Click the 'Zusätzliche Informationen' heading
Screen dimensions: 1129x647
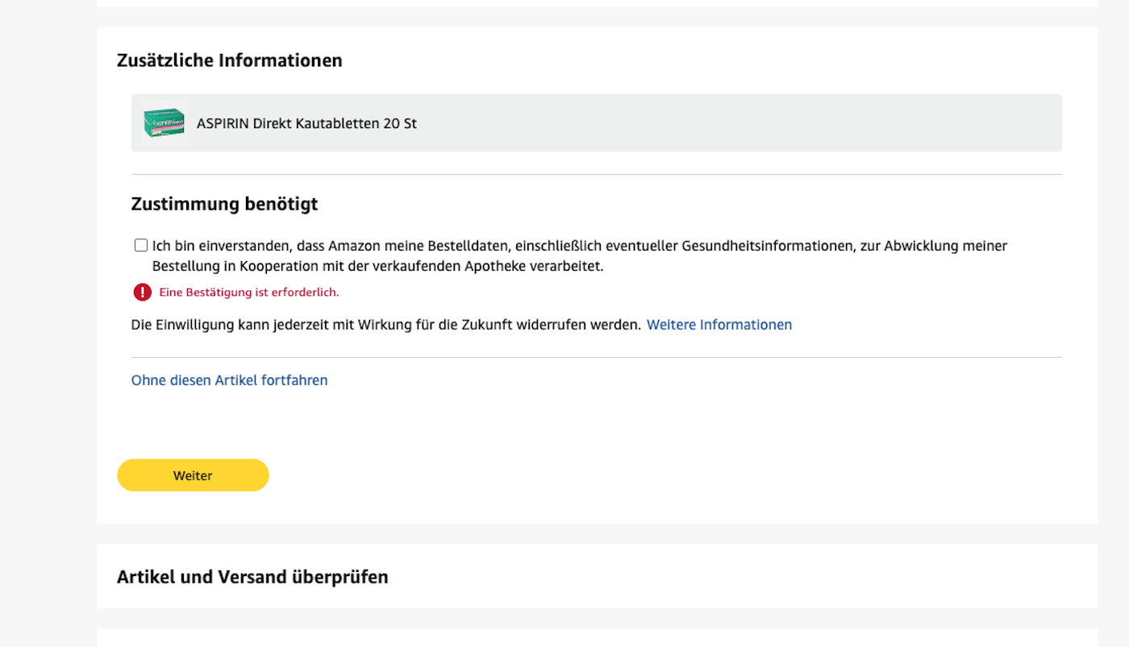pos(229,60)
